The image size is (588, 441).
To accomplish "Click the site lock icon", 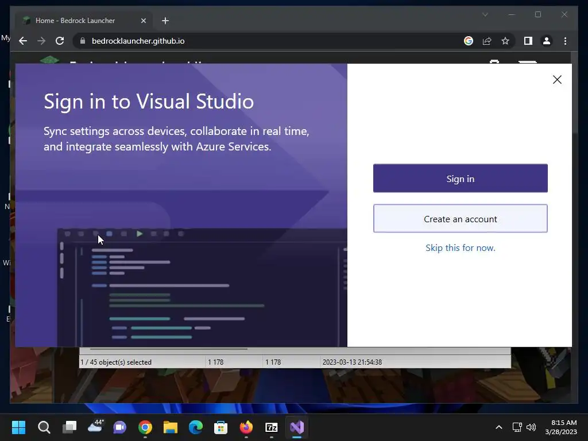I will click(83, 41).
